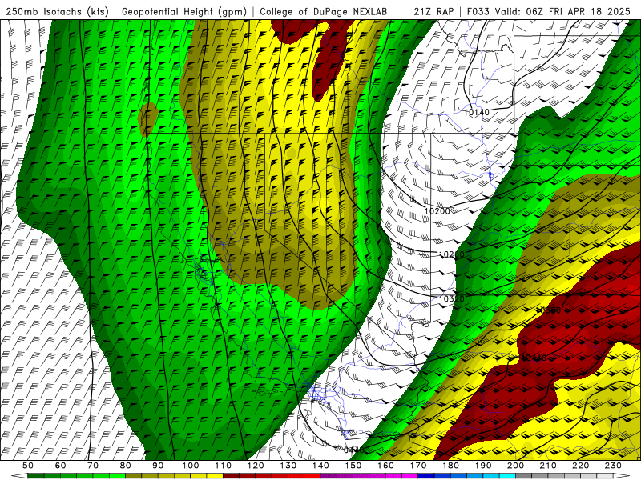Click the 10440 contour label inside the red jet area

(x=534, y=358)
